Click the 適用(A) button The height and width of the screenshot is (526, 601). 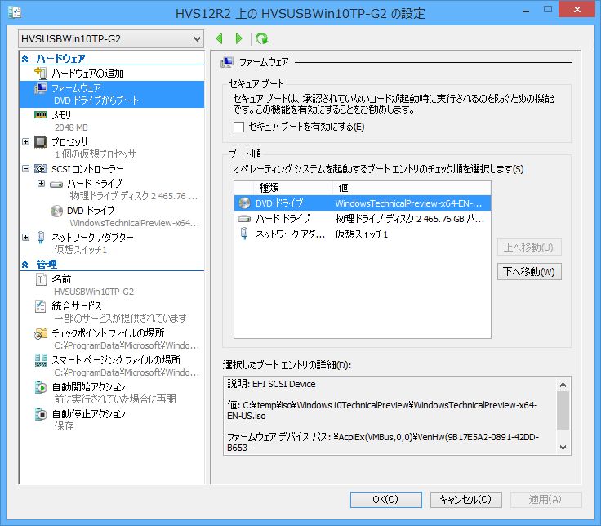tap(545, 500)
